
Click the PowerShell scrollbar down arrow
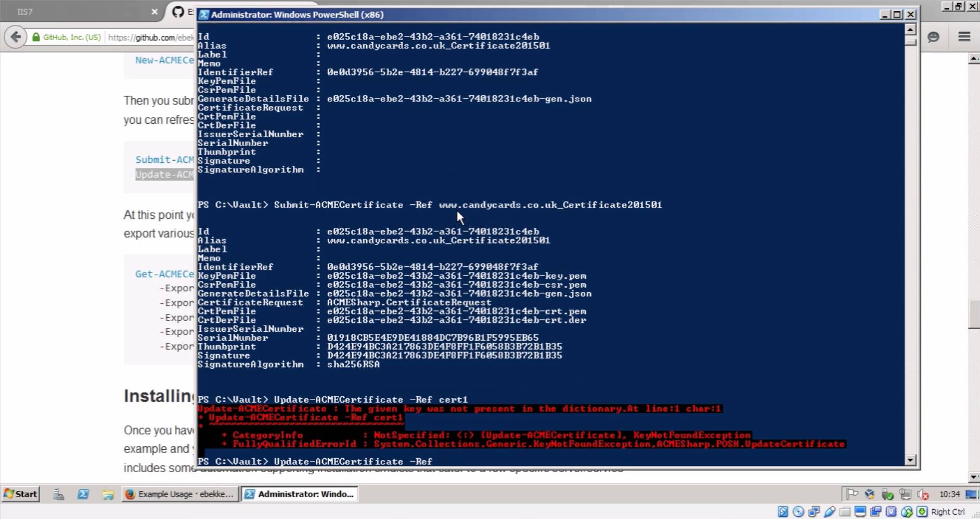point(910,460)
